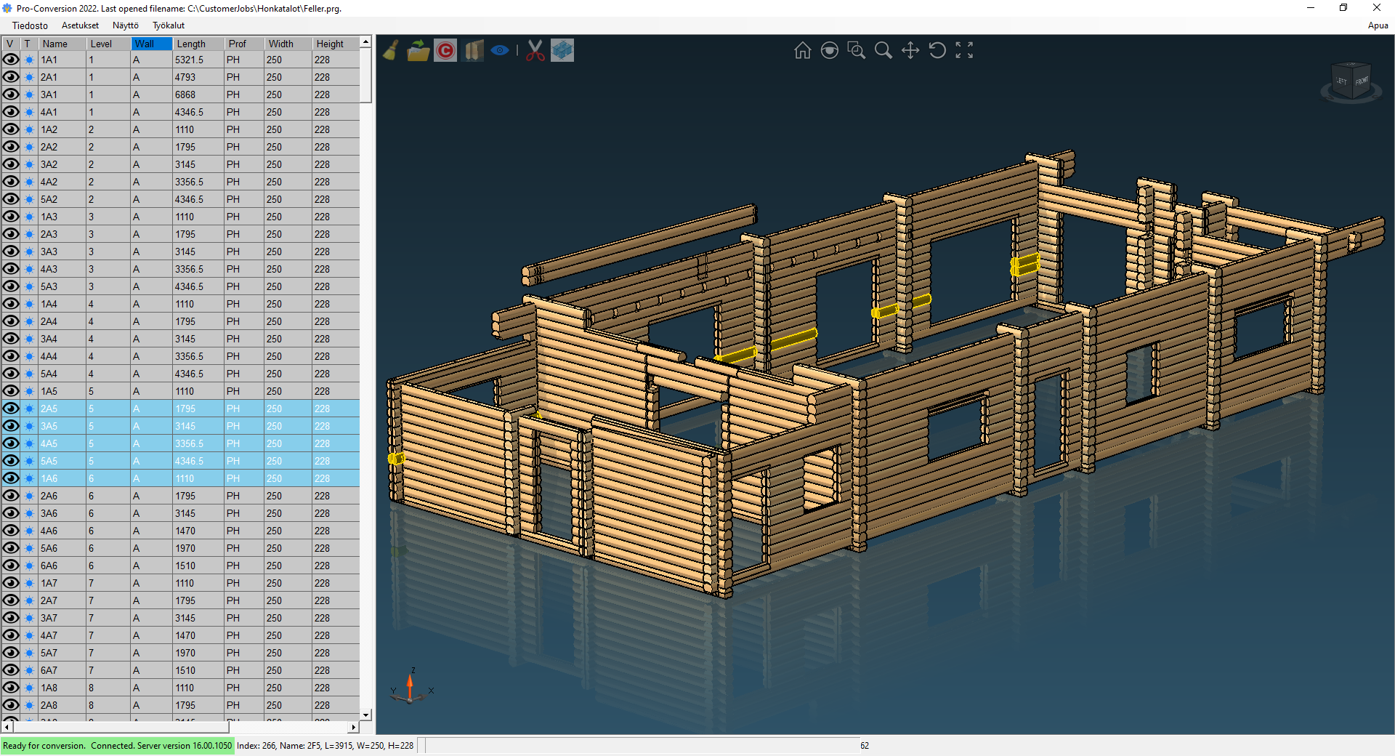Open the Apua help menu
The image size is (1395, 756).
[1378, 25]
